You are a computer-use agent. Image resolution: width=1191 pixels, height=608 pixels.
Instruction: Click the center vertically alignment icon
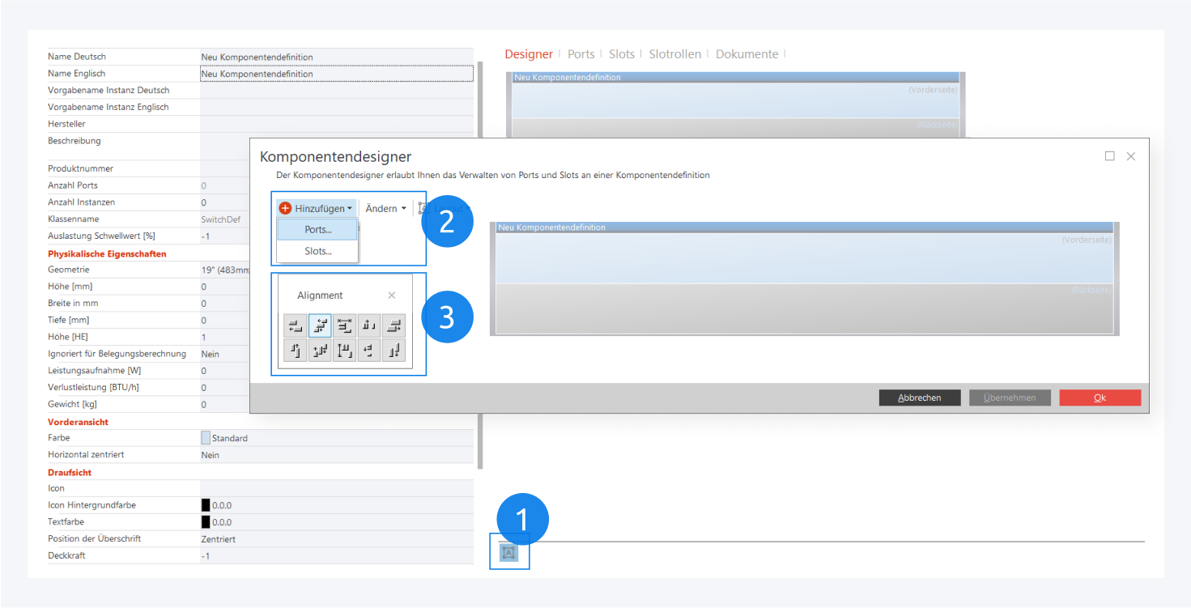tap(320, 351)
